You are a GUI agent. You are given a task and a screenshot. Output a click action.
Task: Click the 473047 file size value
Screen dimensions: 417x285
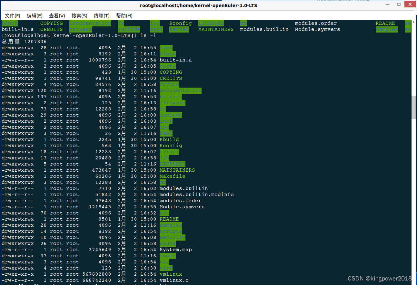[x=101, y=170]
